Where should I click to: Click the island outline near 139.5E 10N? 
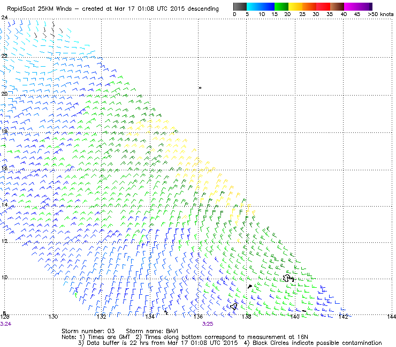[x=288, y=278]
